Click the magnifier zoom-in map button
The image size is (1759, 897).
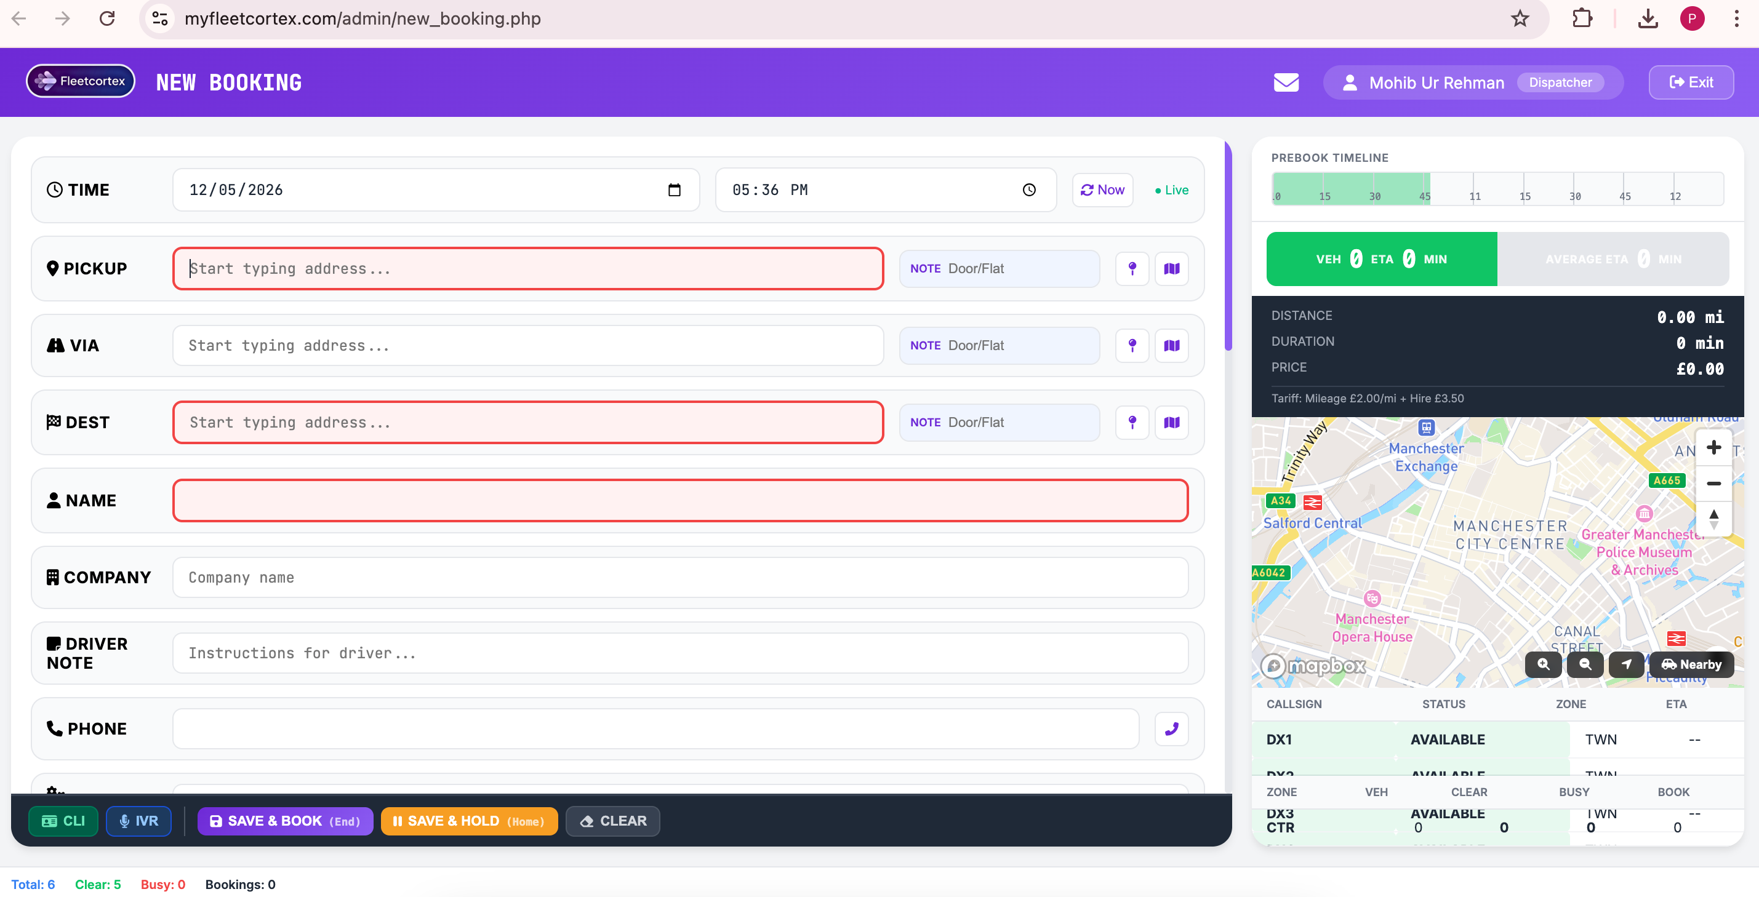(x=1543, y=664)
